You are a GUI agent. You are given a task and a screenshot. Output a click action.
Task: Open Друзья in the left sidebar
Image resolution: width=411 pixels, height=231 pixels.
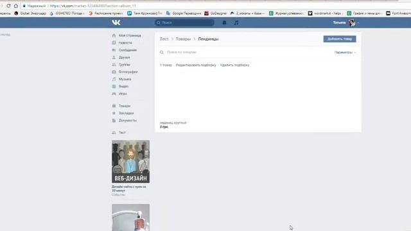121,57
